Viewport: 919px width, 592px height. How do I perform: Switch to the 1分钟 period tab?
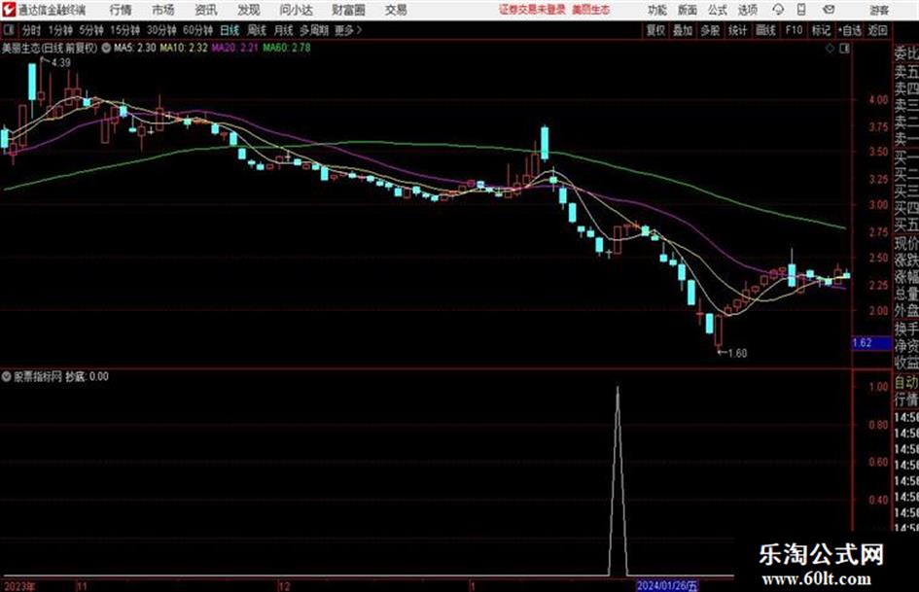click(60, 30)
